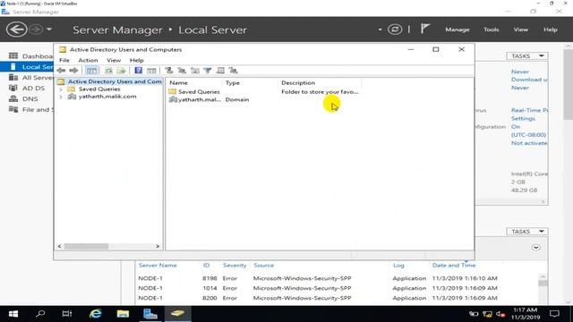Select Dashboard in Server Manager sidebar
The image size is (573, 322).
28,56
